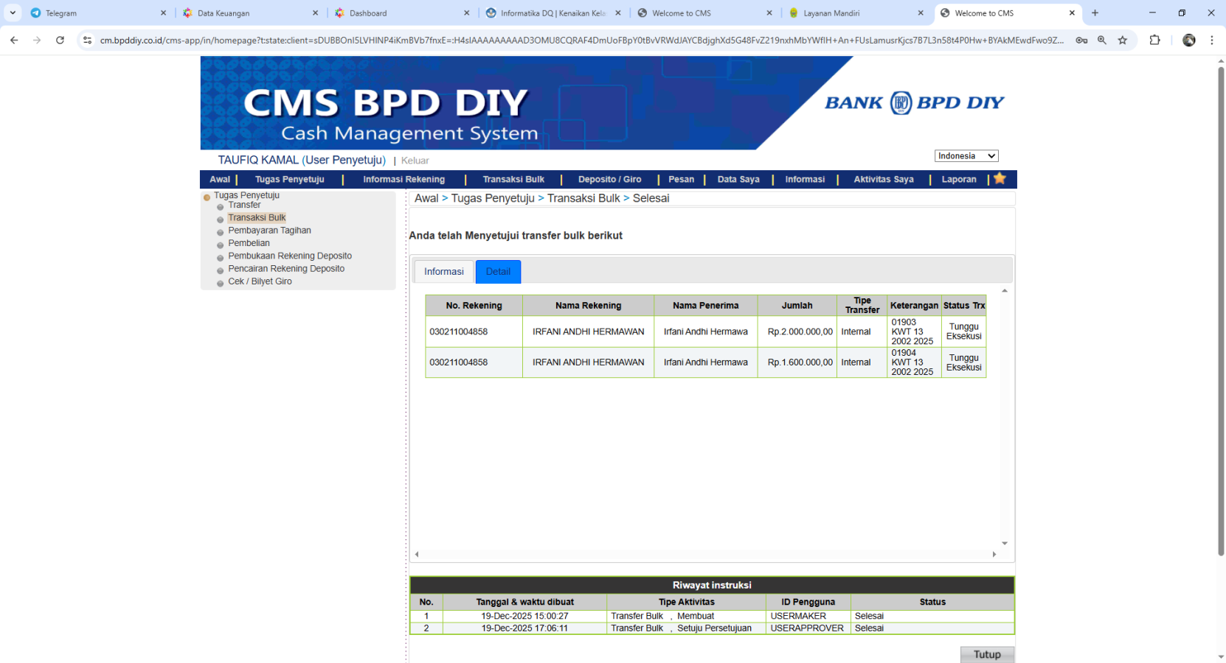
Task: Reload the page with the refresh icon
Action: [x=60, y=41]
